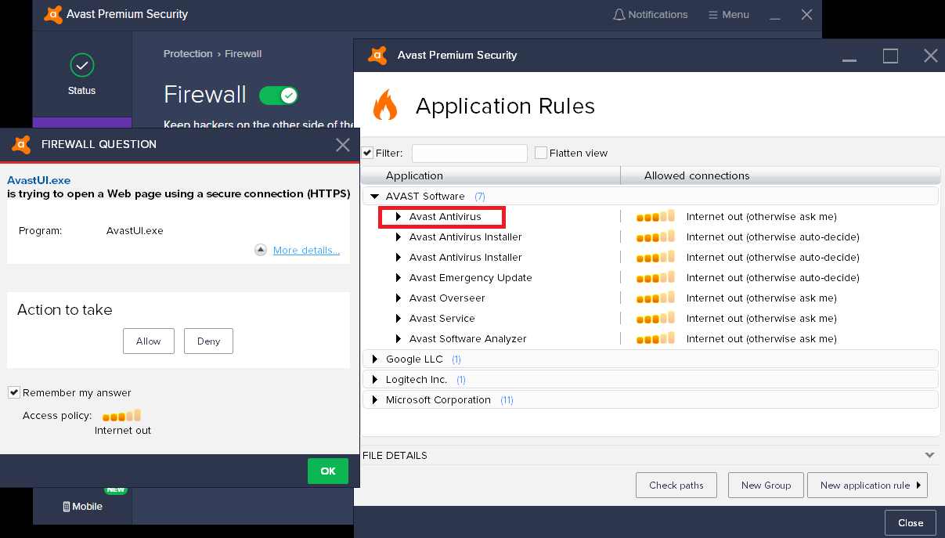Screen dimensions: 945x538
Task: Open the More details link
Action: pos(306,251)
